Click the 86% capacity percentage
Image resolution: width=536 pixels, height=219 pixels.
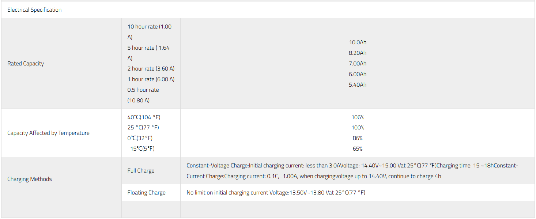coord(358,138)
